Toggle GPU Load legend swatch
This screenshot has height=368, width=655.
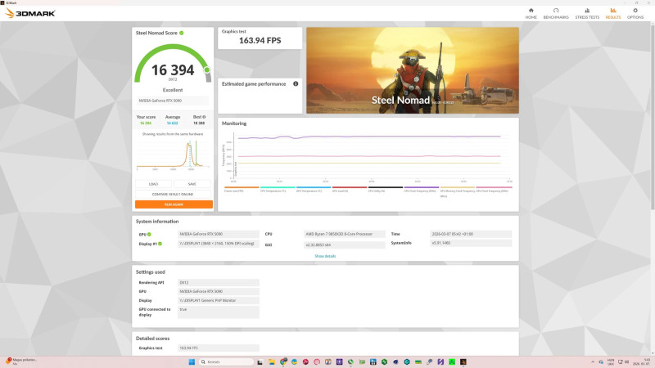[x=350, y=187]
